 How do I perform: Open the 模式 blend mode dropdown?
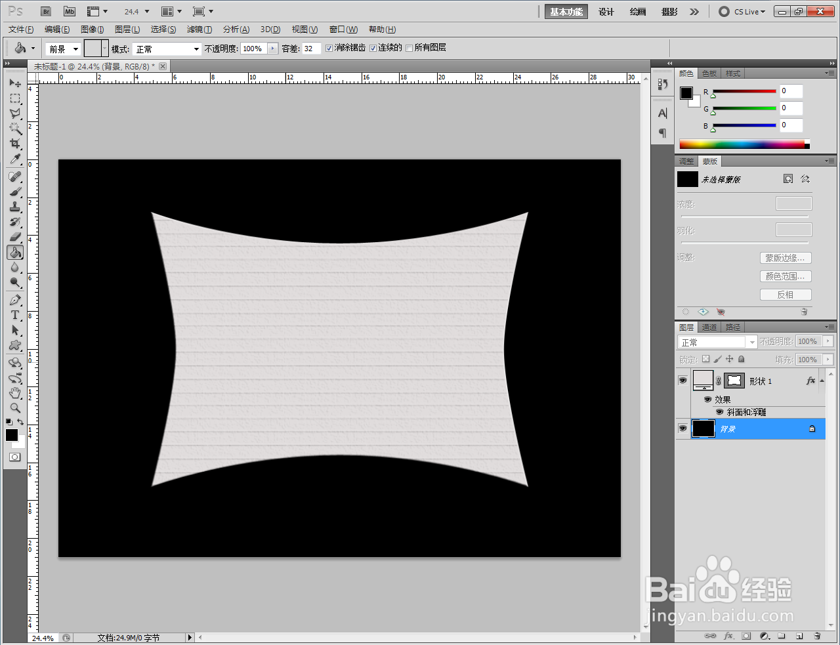(x=167, y=49)
